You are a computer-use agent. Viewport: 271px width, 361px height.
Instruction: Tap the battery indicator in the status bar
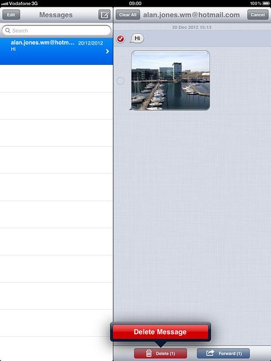click(266, 3)
